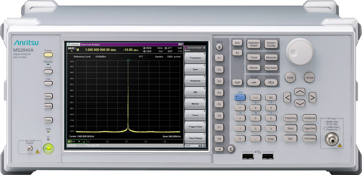Click Center 1.000 000 00GHz text
This screenshot has width=362, height=175.
pos(82,136)
